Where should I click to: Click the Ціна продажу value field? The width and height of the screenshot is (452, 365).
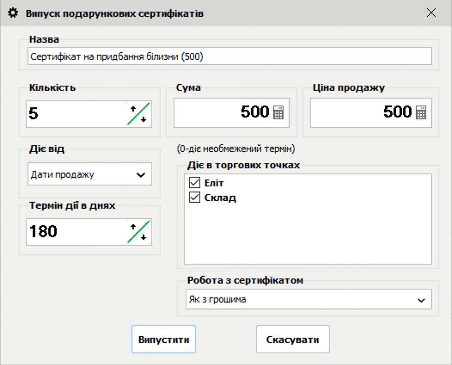362,113
